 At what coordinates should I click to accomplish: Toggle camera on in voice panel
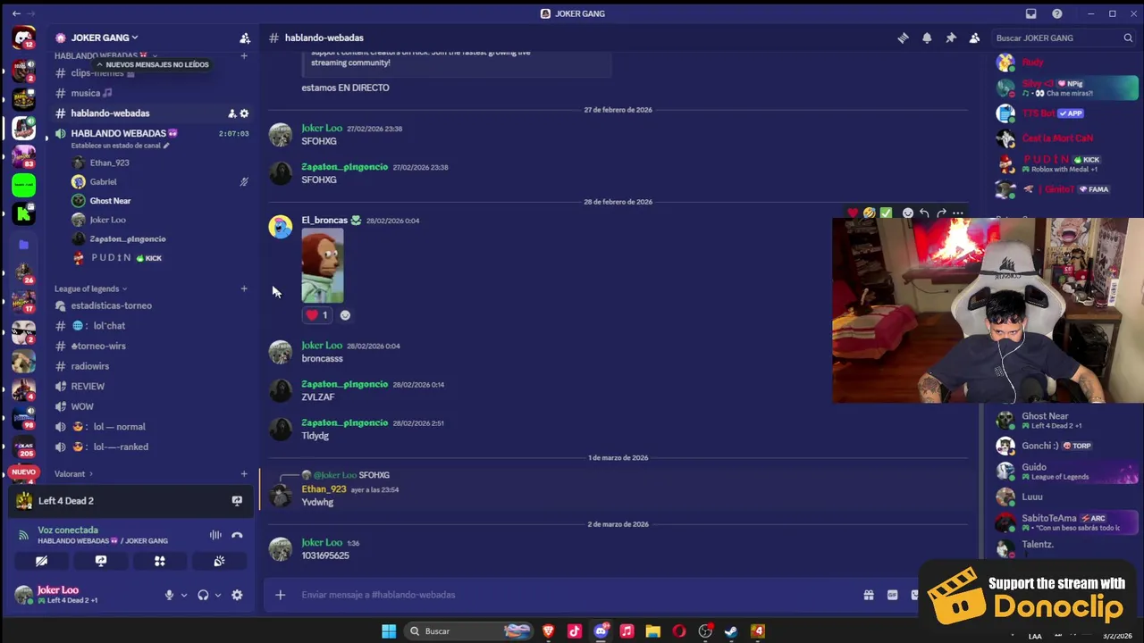(x=41, y=561)
